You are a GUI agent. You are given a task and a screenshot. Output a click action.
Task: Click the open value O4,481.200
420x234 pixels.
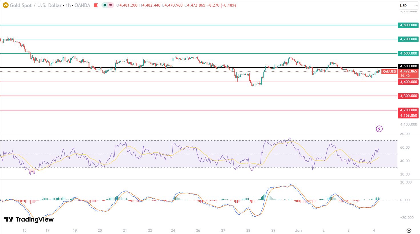(127, 5)
